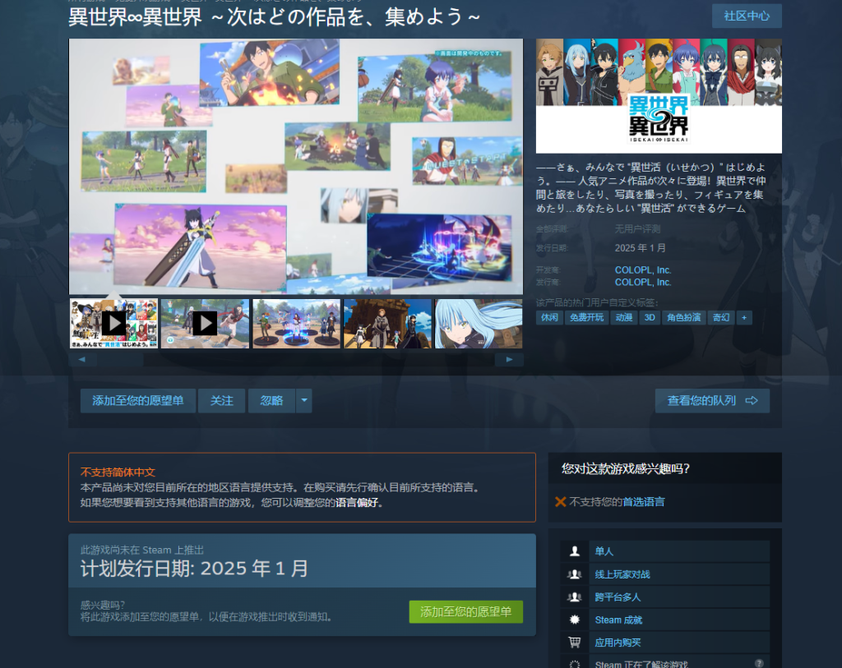Play the second trailer video thumbnail
842x668 pixels.
[205, 324]
